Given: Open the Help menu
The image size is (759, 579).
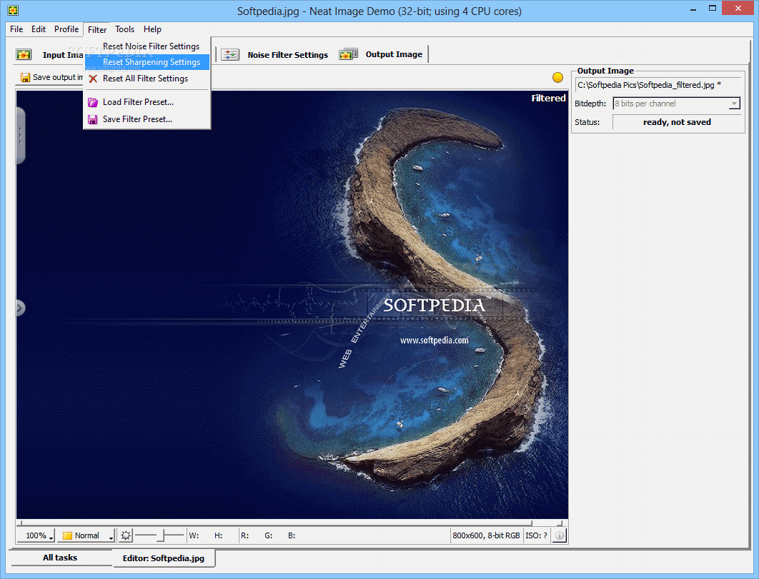Looking at the screenshot, I should point(152,29).
